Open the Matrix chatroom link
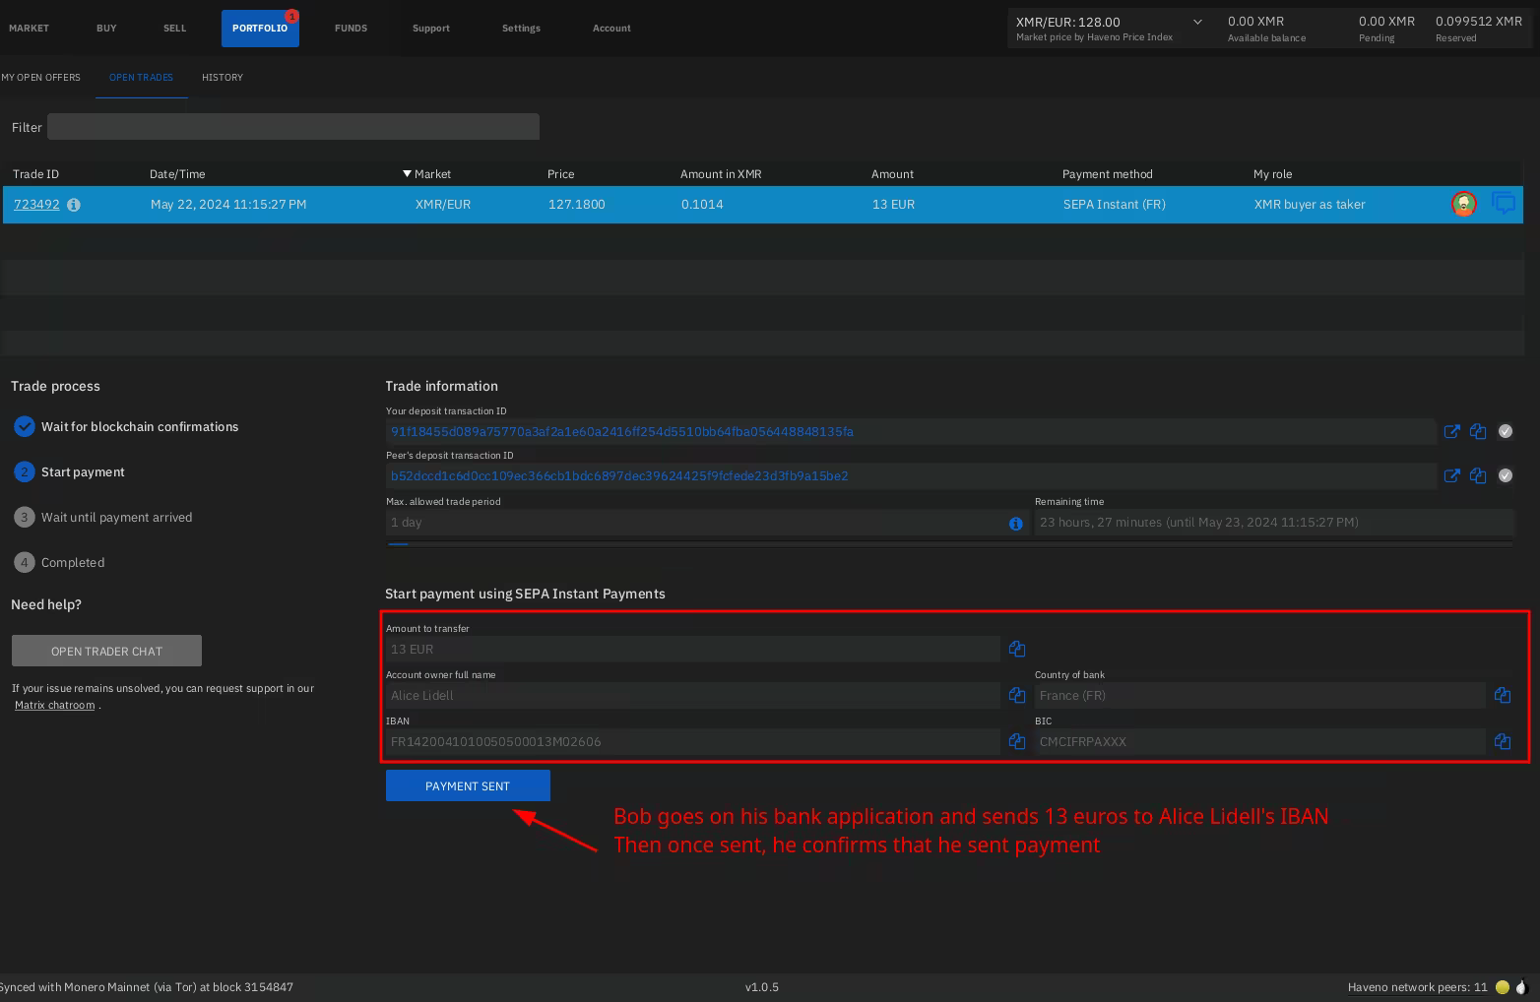The image size is (1540, 1002). [55, 705]
